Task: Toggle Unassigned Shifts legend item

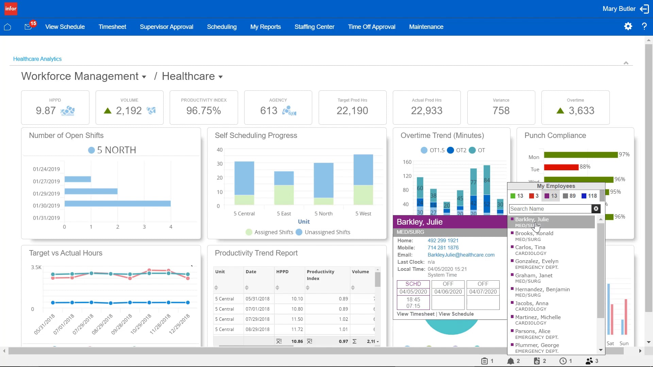Action: (323, 232)
